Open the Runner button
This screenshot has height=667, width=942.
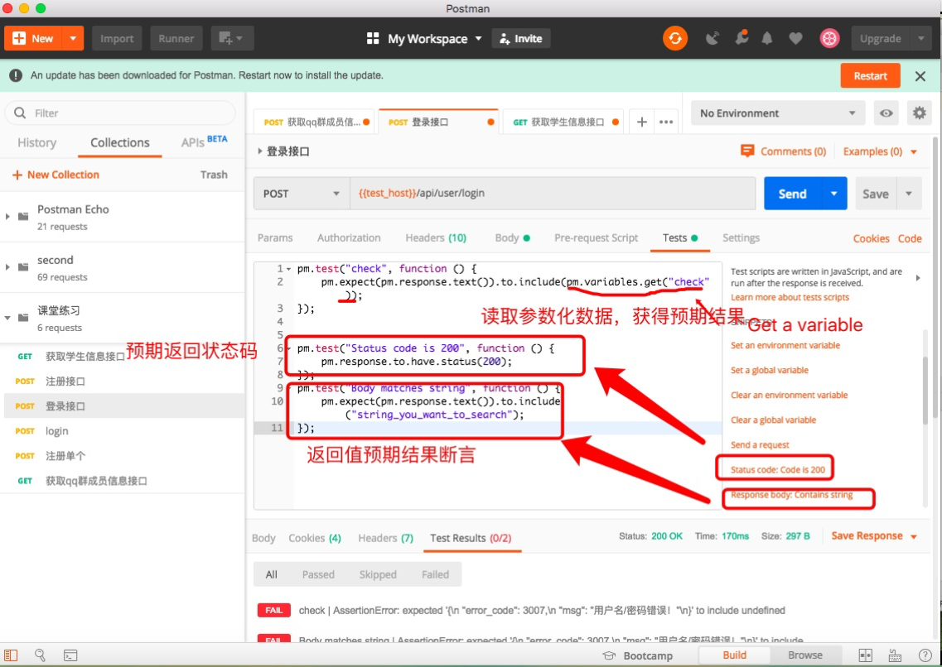coord(176,38)
